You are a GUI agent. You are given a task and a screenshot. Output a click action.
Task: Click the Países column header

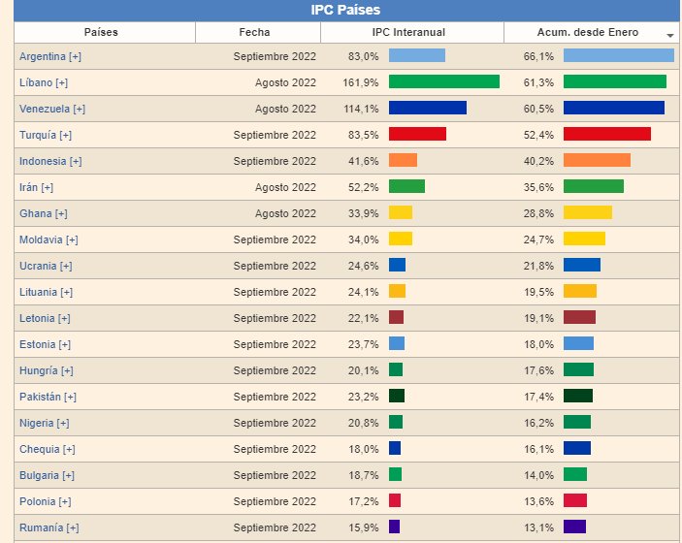click(x=101, y=32)
